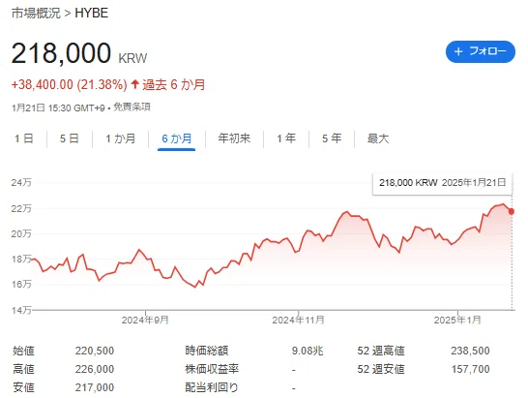
Task: Select the 最大 range tab
Action: (378, 138)
